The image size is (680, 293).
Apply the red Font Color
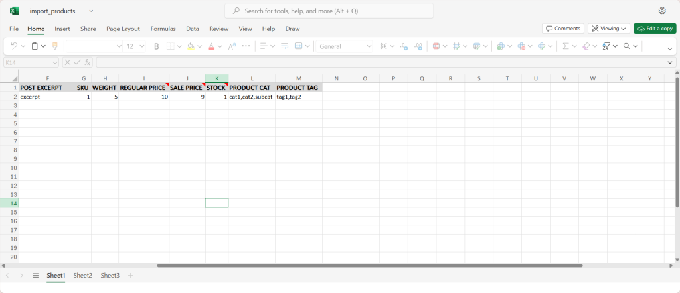pyautogui.click(x=211, y=46)
